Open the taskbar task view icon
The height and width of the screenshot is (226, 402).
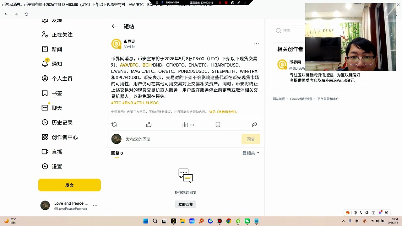164,221
